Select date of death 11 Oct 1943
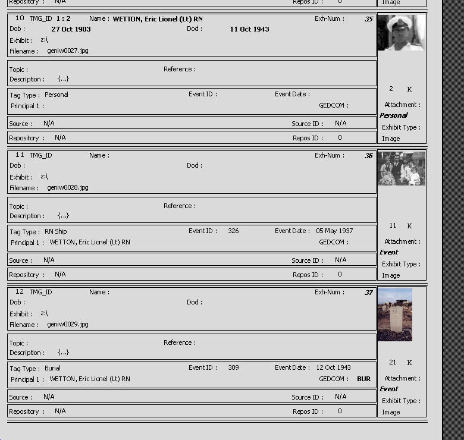This screenshot has width=464, height=440. [x=249, y=29]
